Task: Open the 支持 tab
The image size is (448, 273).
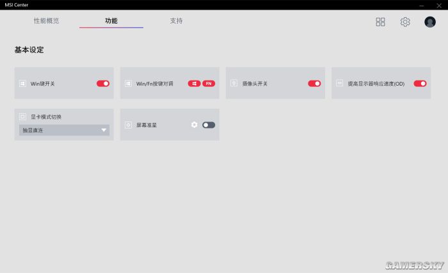Action: click(176, 21)
